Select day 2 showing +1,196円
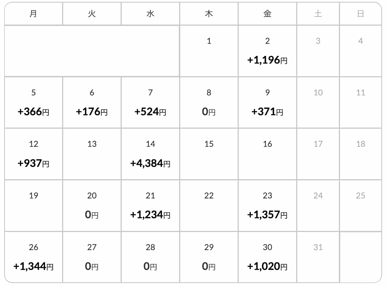This screenshot has width=388, height=286. (267, 51)
